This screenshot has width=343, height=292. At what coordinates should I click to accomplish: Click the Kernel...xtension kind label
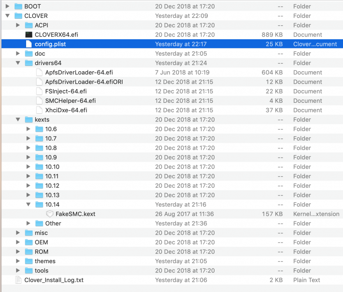coord(316,214)
